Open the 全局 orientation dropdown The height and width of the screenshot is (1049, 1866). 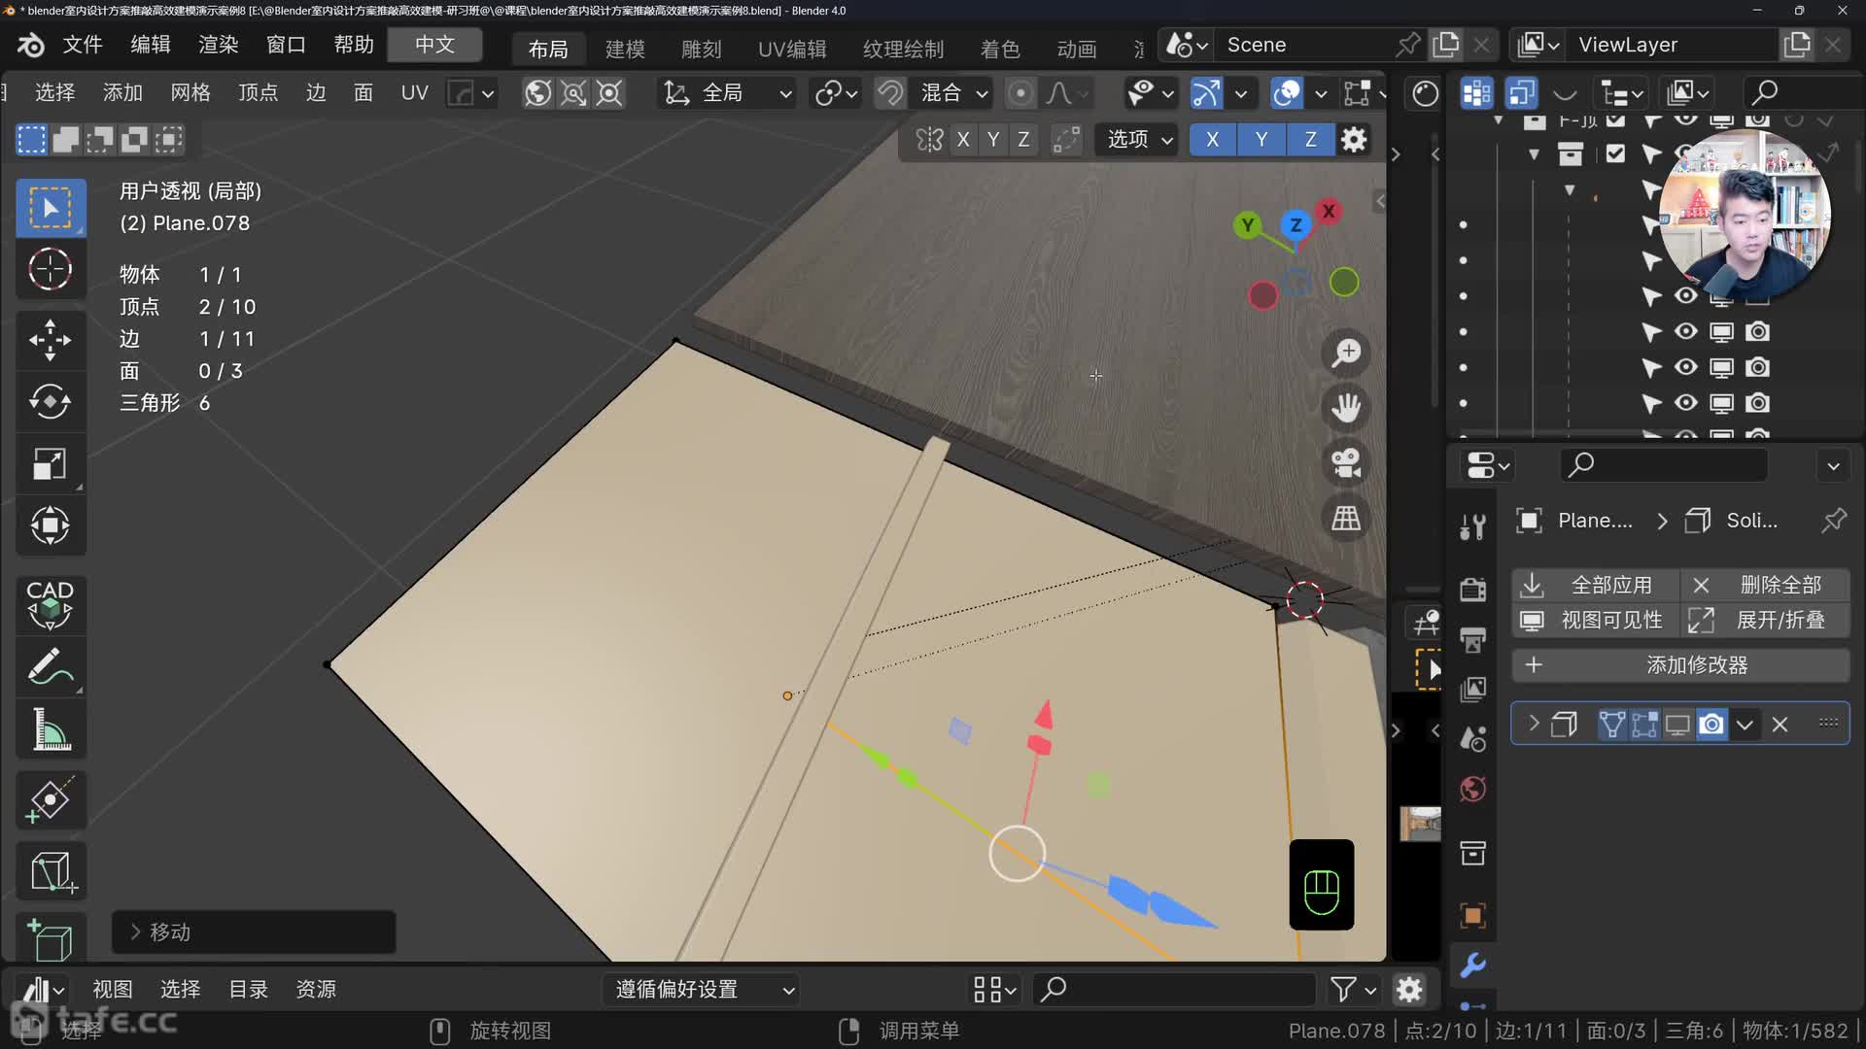click(727, 93)
